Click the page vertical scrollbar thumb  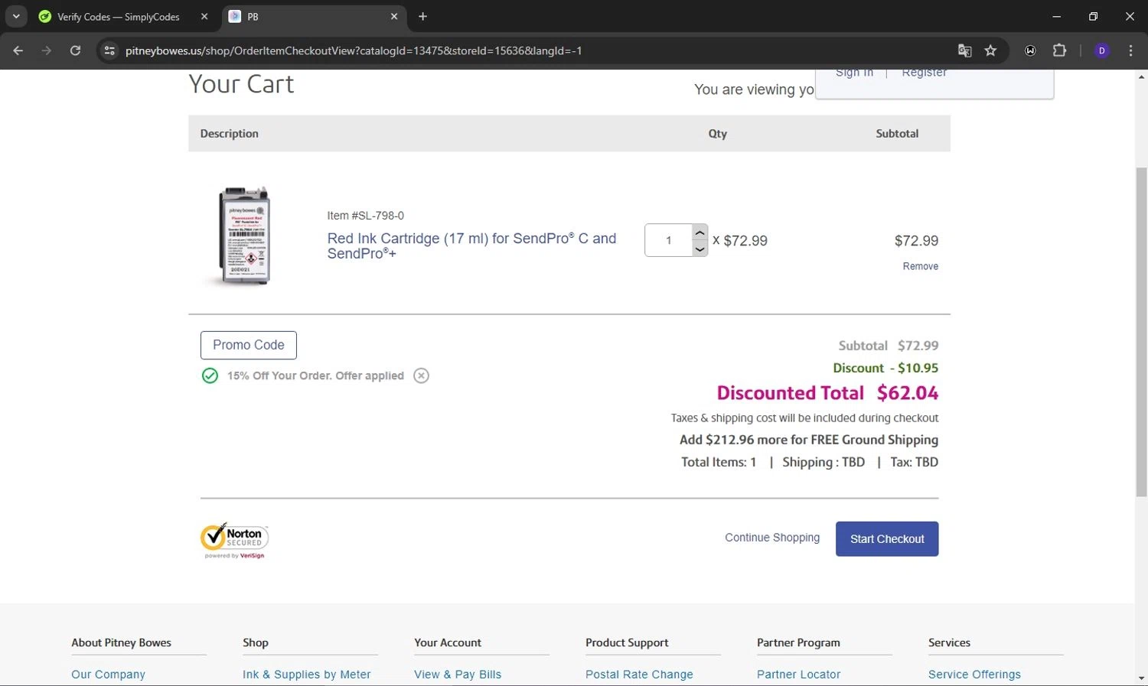coord(1141,332)
